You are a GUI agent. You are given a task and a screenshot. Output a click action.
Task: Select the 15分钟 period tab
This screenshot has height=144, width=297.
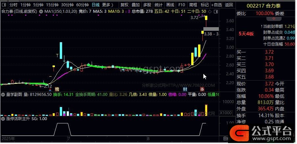coord(52,5)
